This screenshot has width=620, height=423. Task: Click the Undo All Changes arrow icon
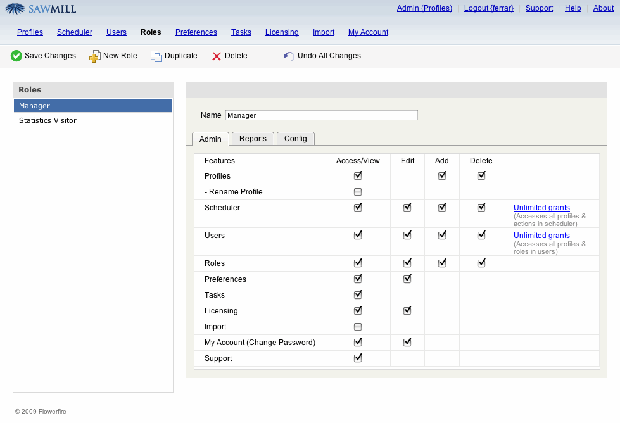pyautogui.click(x=289, y=56)
